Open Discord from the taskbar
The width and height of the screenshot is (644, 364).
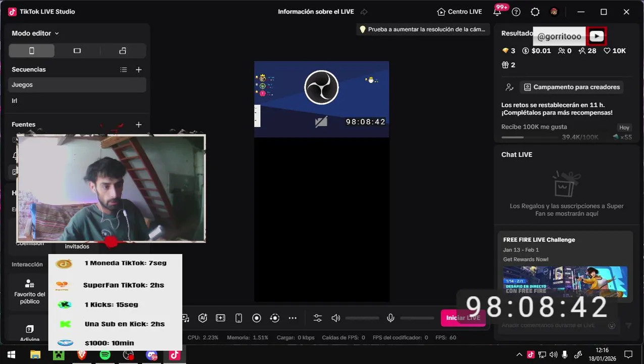click(x=152, y=355)
